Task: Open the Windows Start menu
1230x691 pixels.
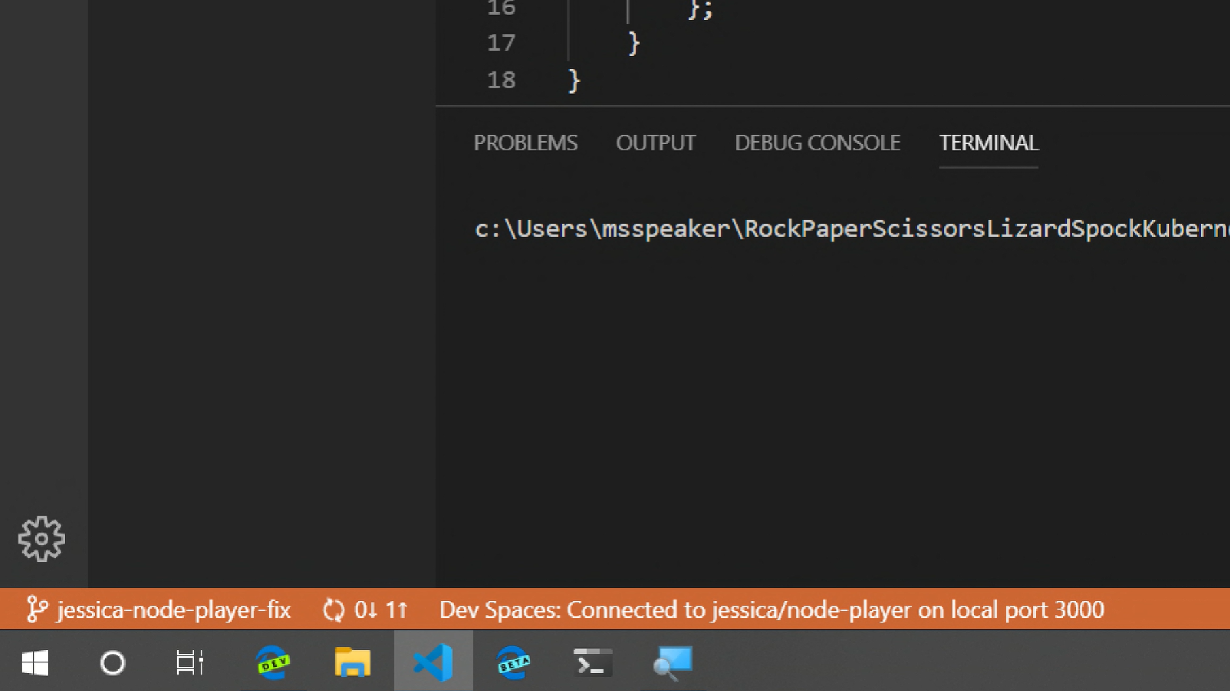Action: coord(35,662)
